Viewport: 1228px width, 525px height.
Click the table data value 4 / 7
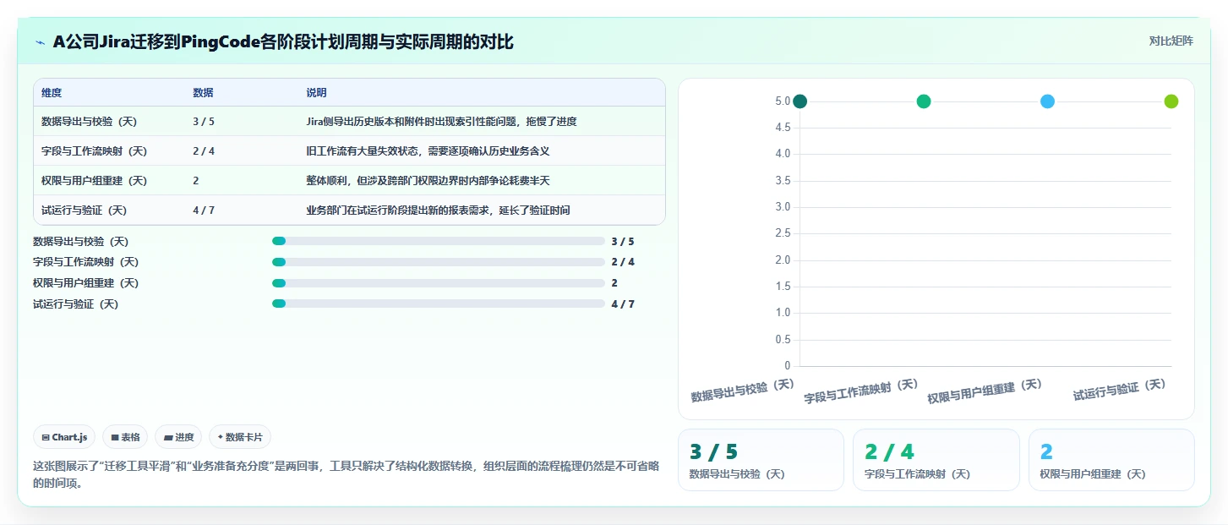pyautogui.click(x=204, y=211)
